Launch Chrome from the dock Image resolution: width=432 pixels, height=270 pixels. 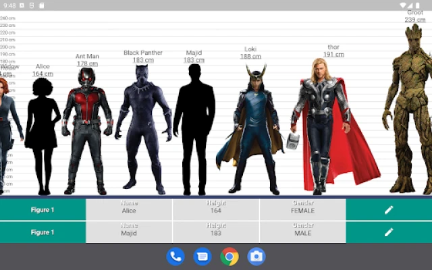(230, 256)
